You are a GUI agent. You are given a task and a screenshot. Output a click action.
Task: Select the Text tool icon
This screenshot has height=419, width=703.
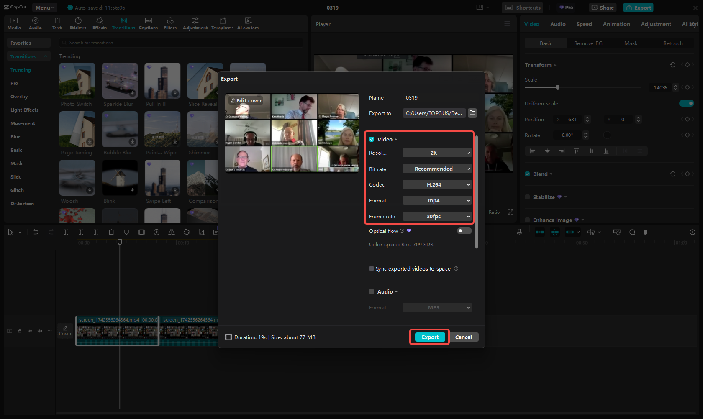click(x=57, y=23)
